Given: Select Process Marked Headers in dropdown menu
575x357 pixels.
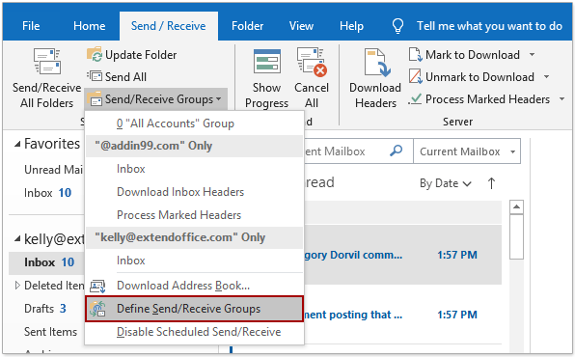Looking at the screenshot, I should [194, 215].
